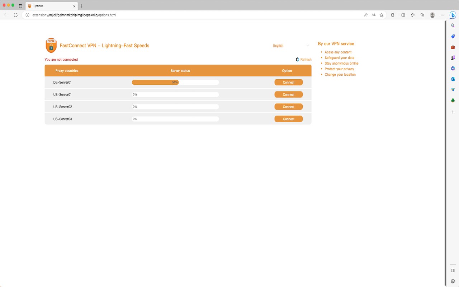Click 'Acess any content' list item

click(x=338, y=52)
